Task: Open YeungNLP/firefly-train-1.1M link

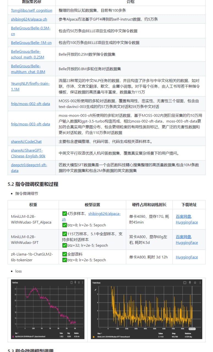Action: 31,86
